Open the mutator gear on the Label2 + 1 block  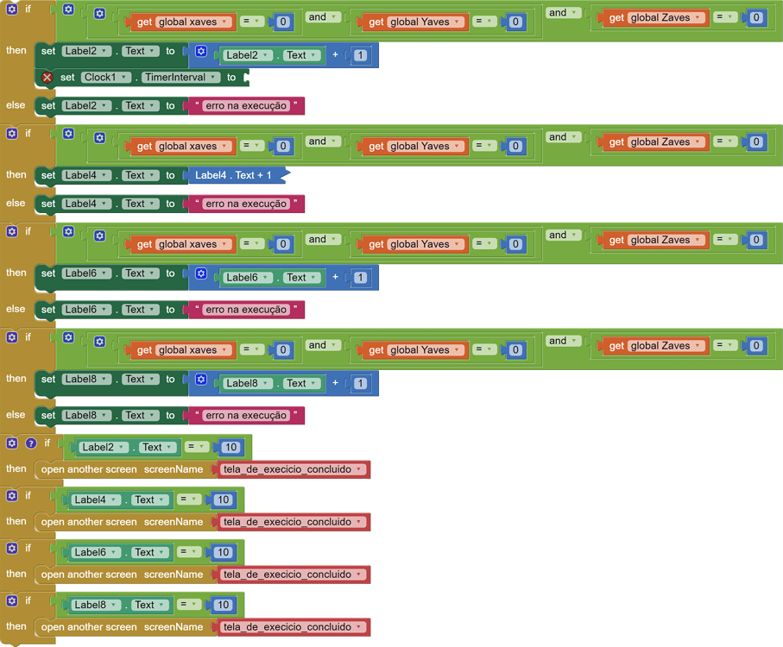click(x=201, y=52)
